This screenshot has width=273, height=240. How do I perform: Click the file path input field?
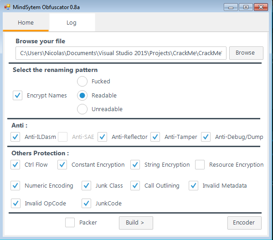[x=121, y=53]
